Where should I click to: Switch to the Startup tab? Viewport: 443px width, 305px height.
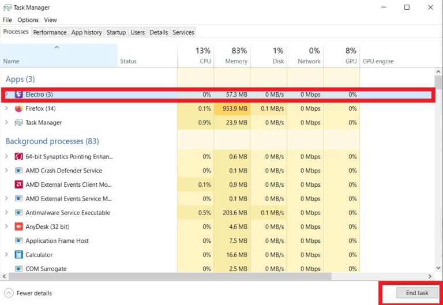coord(116,32)
